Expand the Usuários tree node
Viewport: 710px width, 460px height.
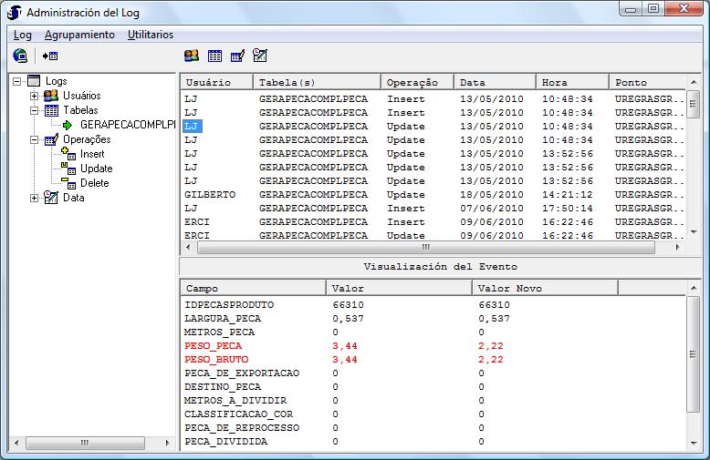click(35, 96)
